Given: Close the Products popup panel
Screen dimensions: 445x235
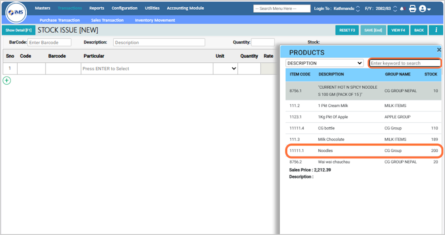Looking at the screenshot, I should point(439,50).
